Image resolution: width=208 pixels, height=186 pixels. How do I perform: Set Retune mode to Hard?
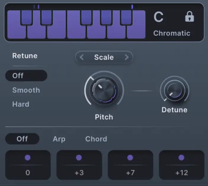pyautogui.click(x=21, y=104)
